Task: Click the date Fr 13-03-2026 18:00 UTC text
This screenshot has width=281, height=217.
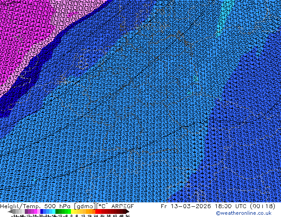Action: pos(203,206)
